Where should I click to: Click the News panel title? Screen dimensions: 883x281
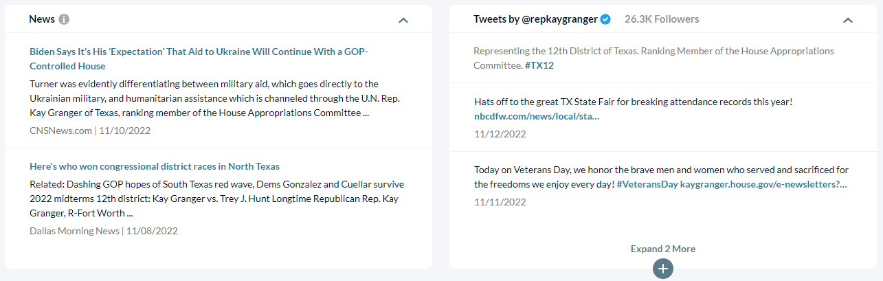coord(42,19)
